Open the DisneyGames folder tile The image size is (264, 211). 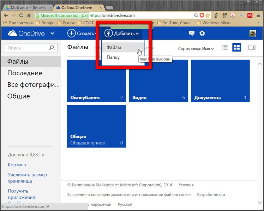click(x=96, y=81)
